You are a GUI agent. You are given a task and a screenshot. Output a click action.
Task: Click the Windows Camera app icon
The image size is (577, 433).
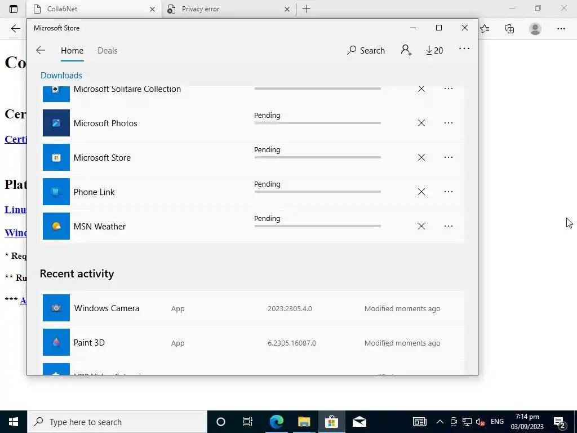pos(56,308)
